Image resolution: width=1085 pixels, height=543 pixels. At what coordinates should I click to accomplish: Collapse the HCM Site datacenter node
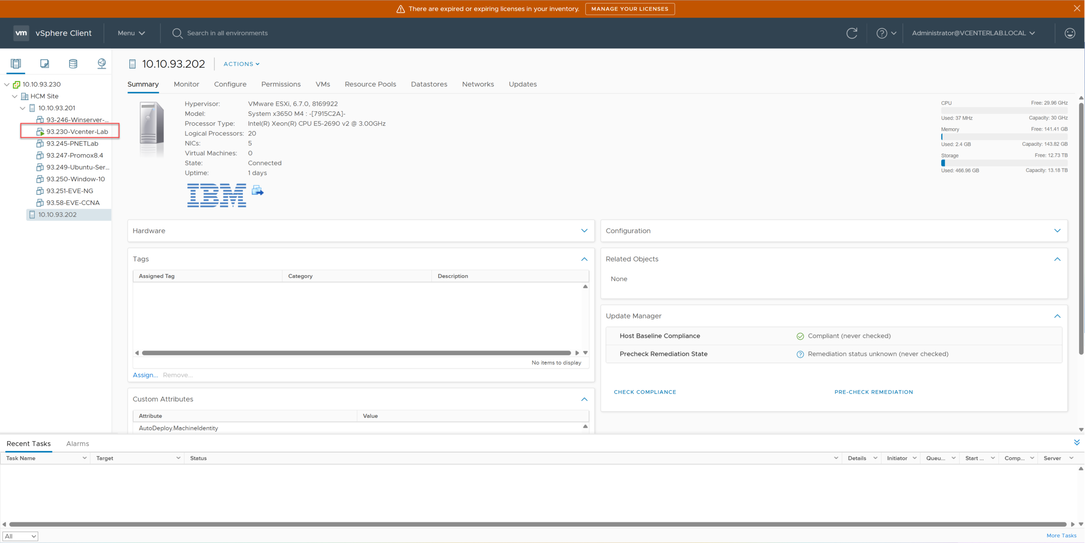[x=15, y=96]
